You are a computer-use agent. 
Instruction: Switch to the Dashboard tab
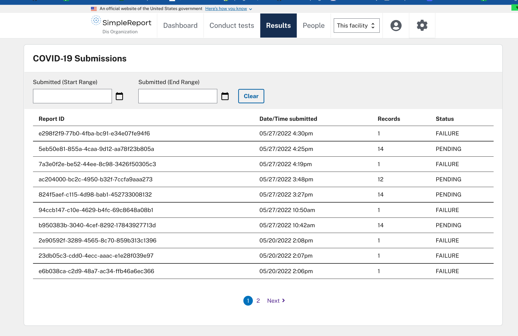coord(180,26)
